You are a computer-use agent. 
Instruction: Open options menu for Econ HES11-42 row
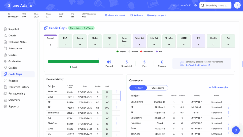click(228, 129)
